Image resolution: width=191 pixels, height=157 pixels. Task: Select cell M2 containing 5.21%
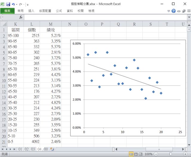point(50,35)
